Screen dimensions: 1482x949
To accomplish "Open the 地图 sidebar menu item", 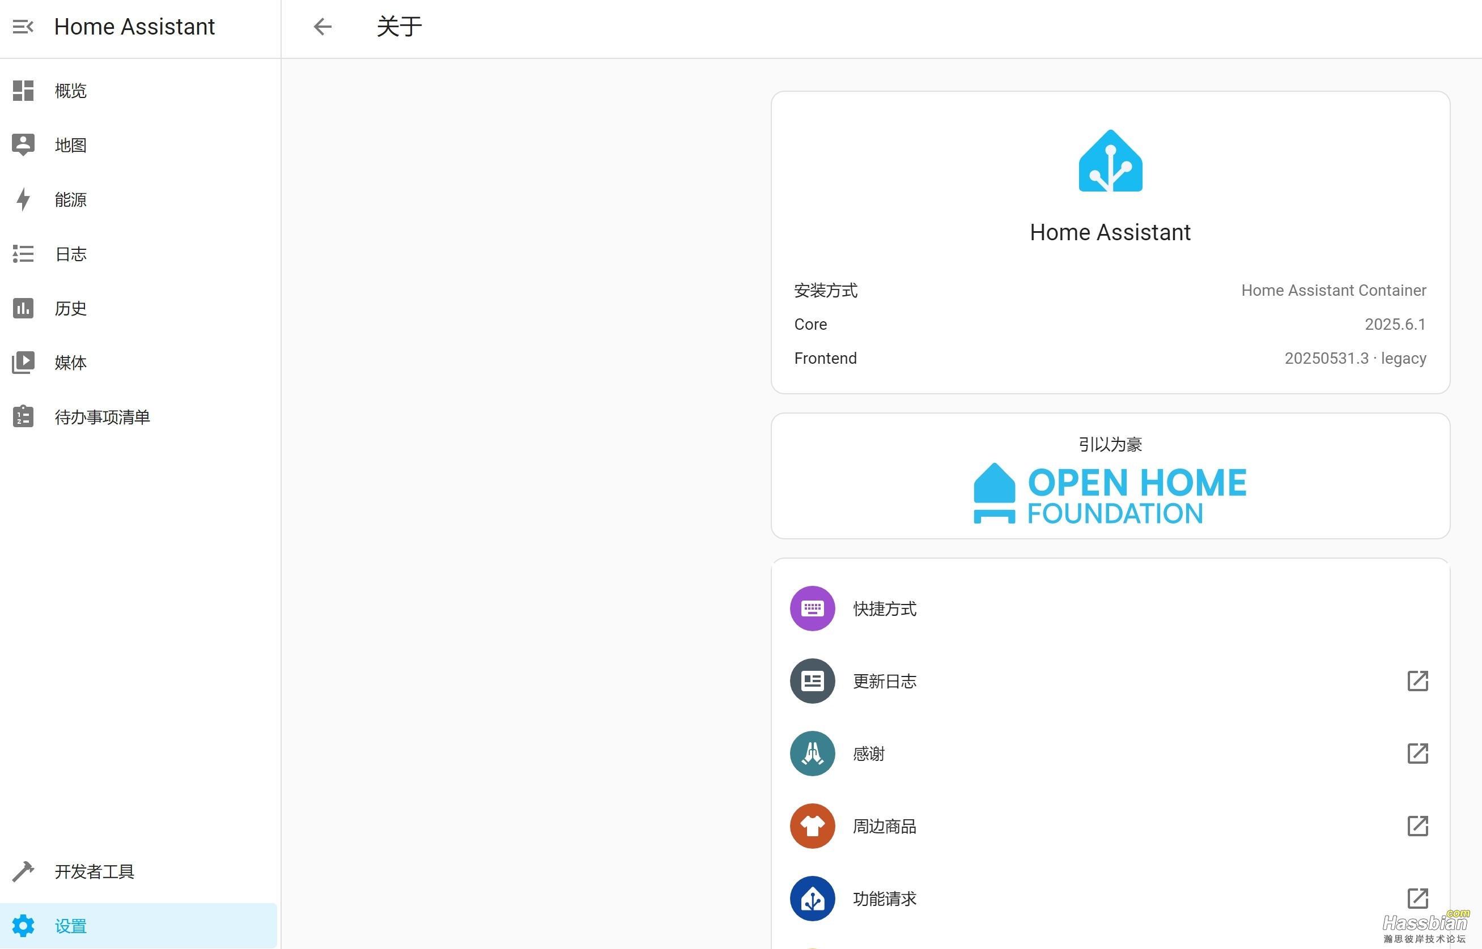I will [139, 145].
